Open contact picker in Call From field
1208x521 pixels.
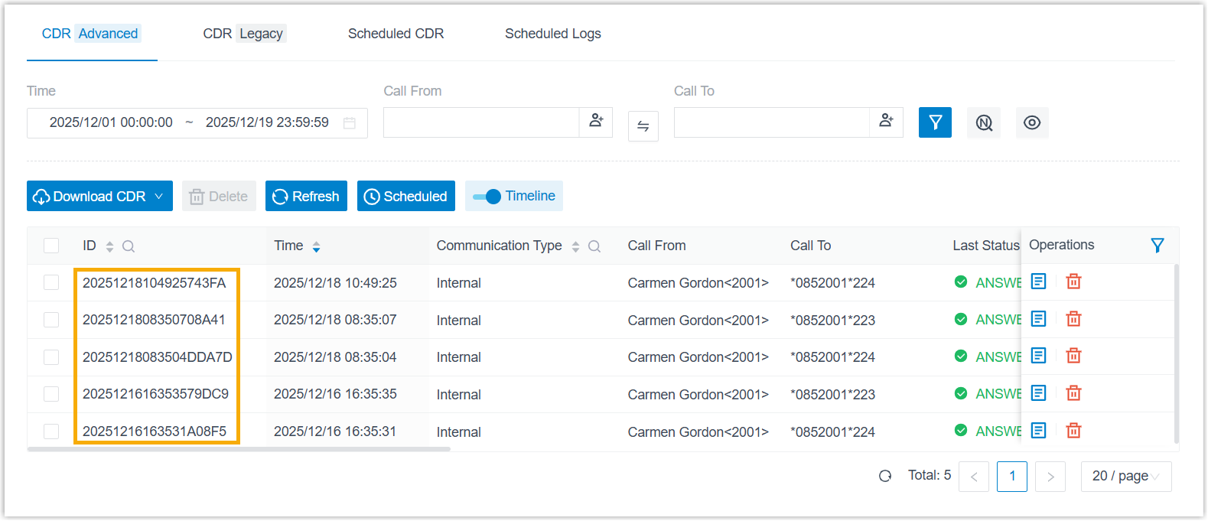click(596, 122)
